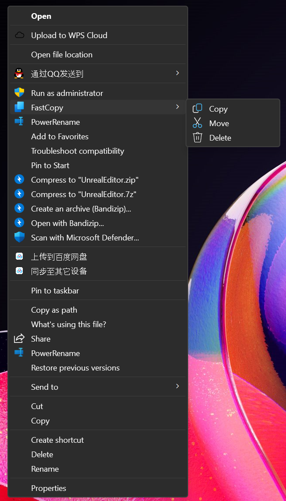Select Restore previous versions

(98, 367)
